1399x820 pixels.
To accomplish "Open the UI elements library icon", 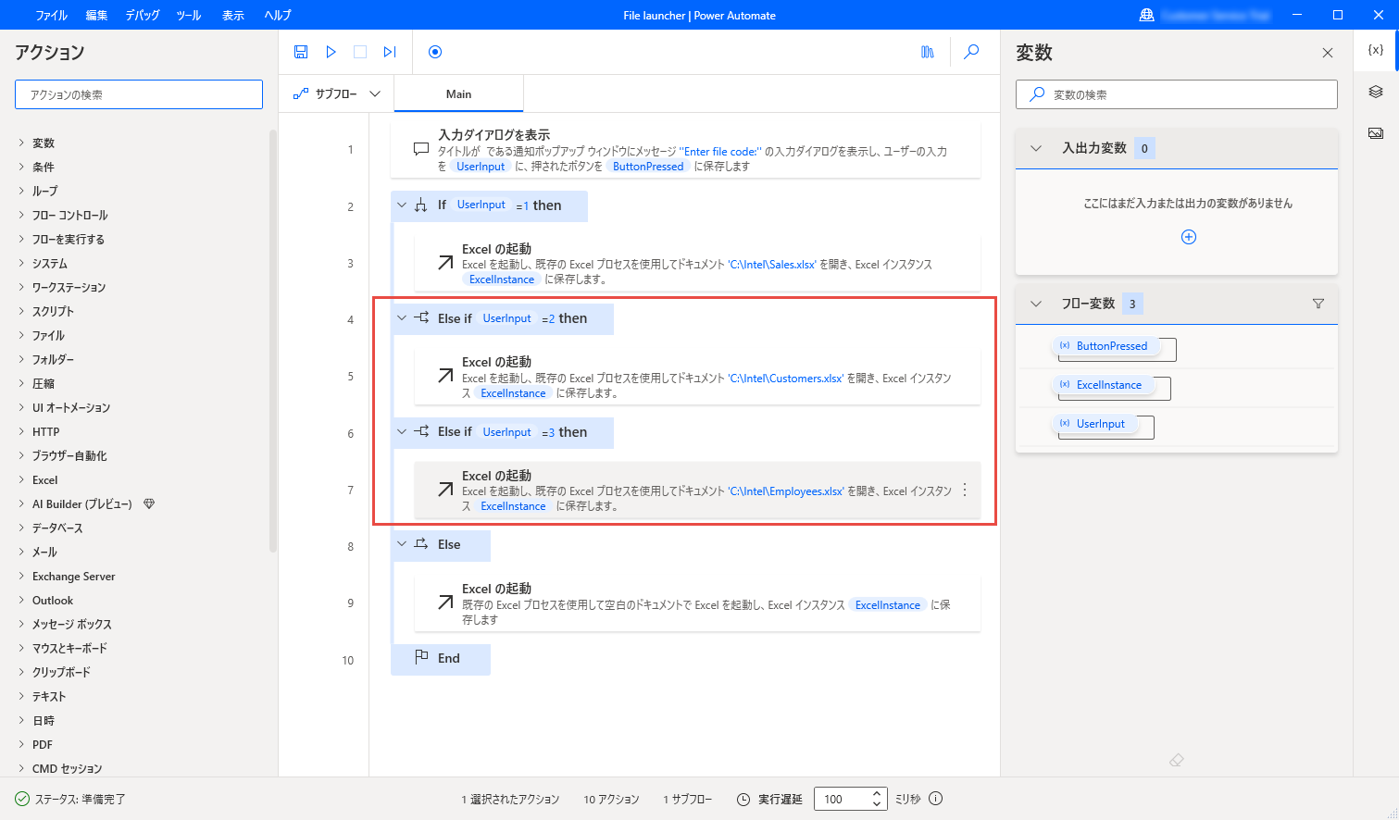I will [x=928, y=52].
